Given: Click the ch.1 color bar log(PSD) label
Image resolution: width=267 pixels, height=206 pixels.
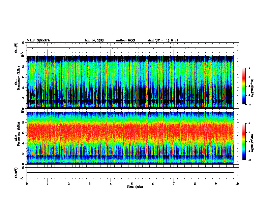Looking at the screenshot, I should point(253,88).
